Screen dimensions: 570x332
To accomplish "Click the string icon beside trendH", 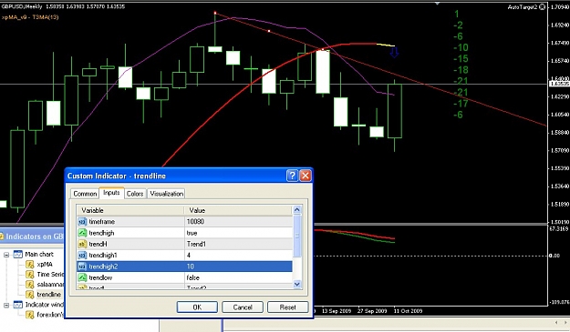I will 82,244.
